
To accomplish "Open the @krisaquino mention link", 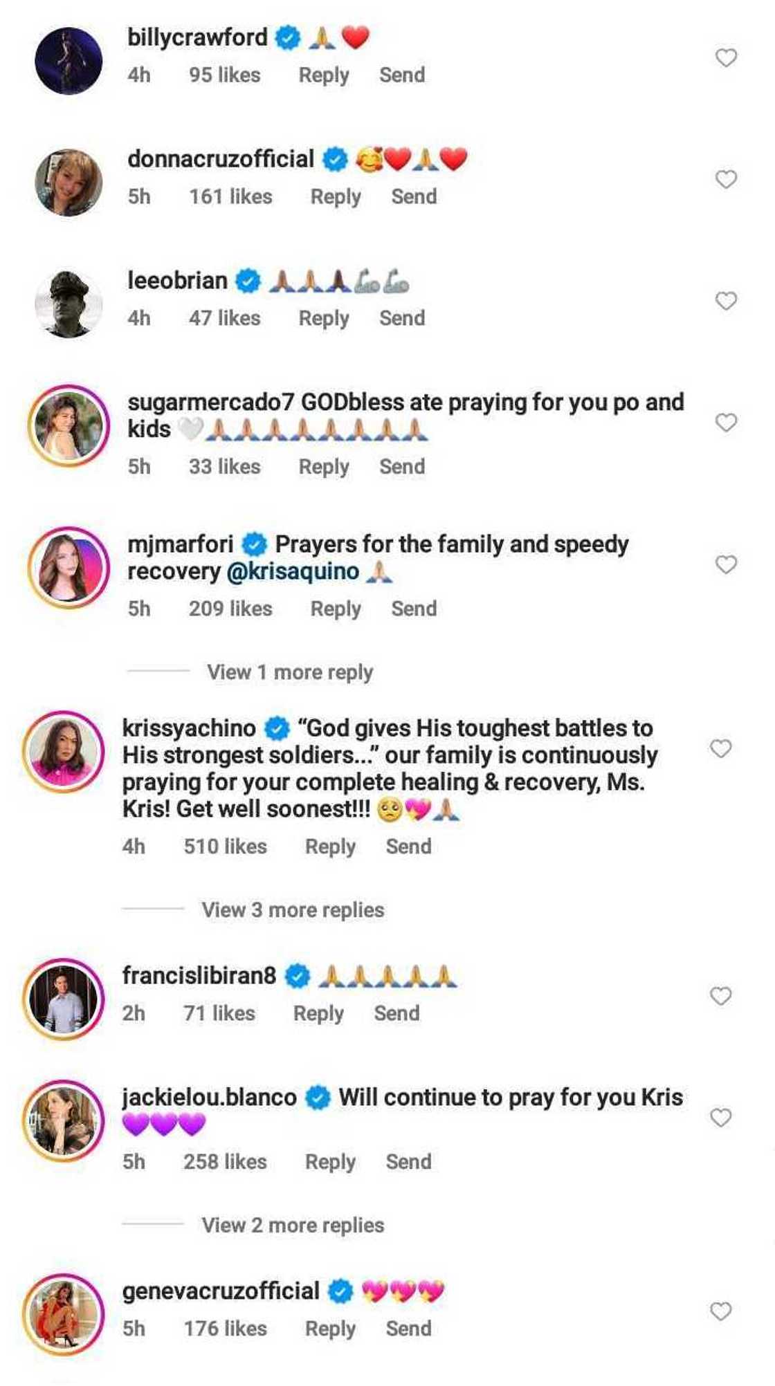I will pos(293,572).
